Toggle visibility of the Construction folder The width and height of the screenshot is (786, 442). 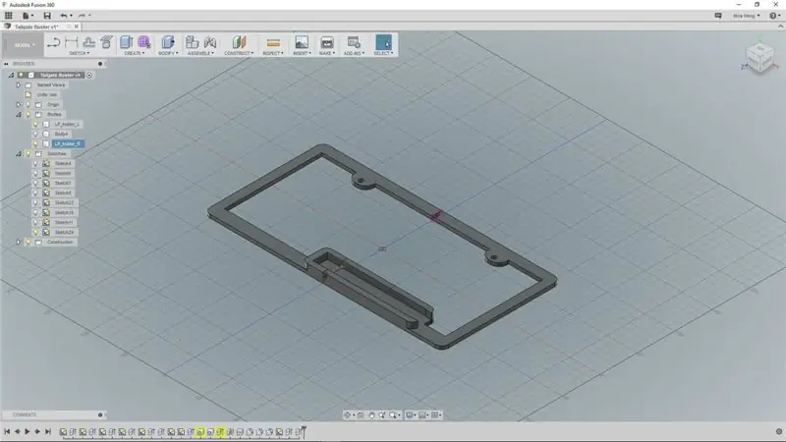(28, 242)
